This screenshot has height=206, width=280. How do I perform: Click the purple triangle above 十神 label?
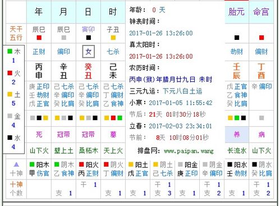click(x=16, y=164)
